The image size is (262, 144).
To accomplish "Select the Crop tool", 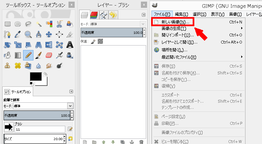I will pyautogui.click(x=70, y=34).
